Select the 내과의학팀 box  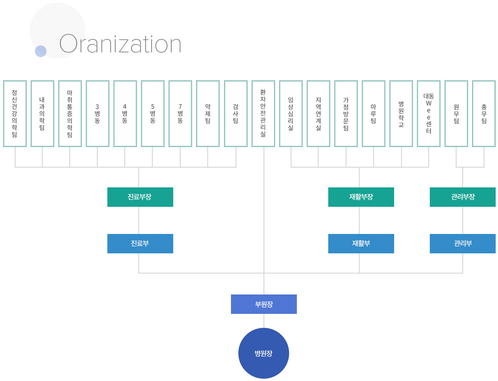[x=42, y=114]
